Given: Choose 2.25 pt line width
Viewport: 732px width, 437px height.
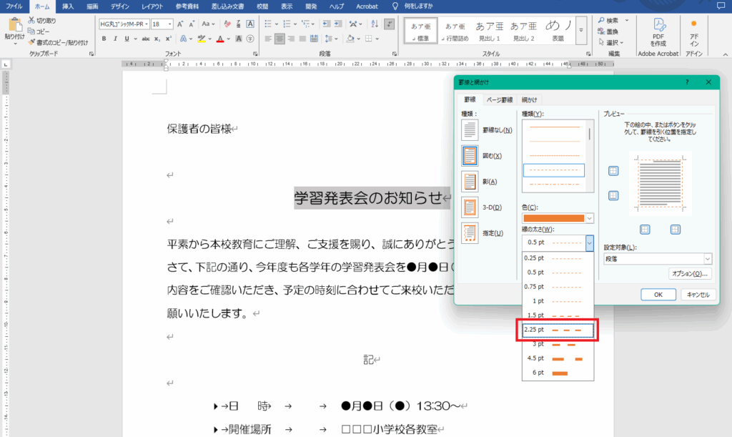Looking at the screenshot, I should tap(558, 330).
